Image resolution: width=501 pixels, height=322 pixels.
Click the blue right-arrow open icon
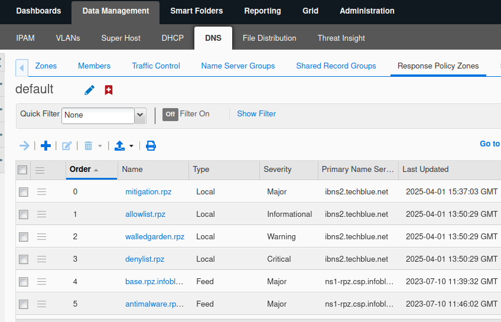[24, 145]
